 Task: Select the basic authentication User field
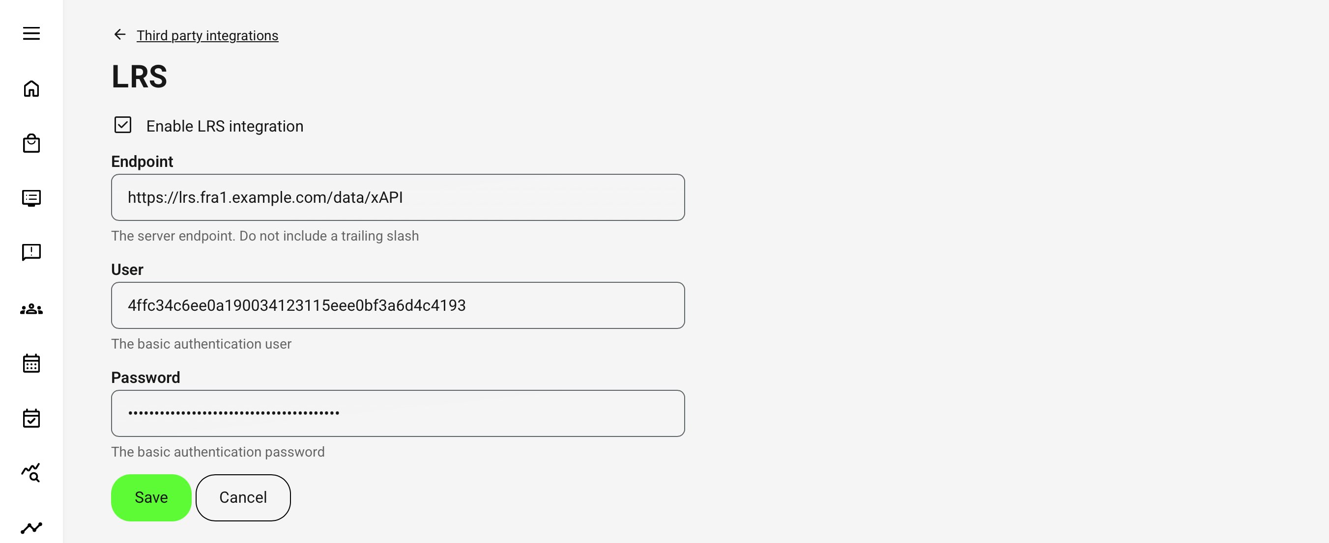[x=397, y=305]
